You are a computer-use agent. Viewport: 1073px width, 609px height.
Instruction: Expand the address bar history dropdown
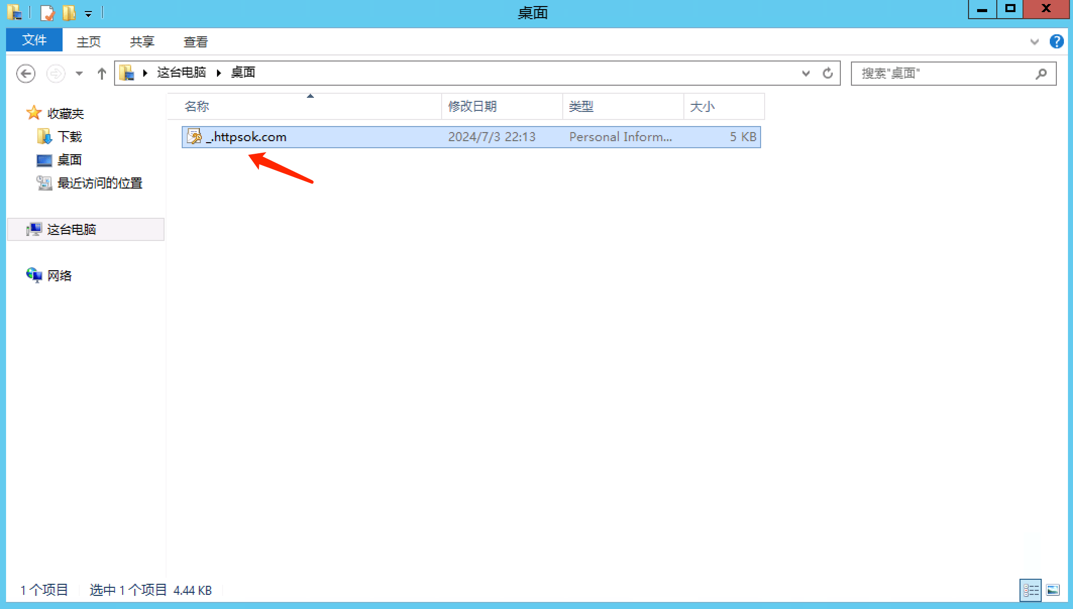coord(806,74)
